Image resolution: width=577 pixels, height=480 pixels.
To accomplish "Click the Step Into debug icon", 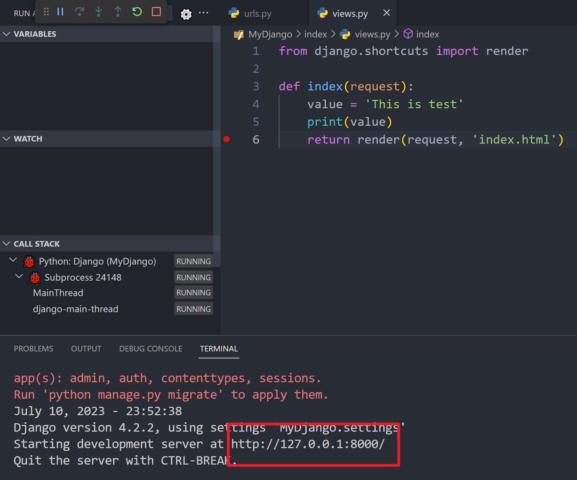I will coord(99,12).
